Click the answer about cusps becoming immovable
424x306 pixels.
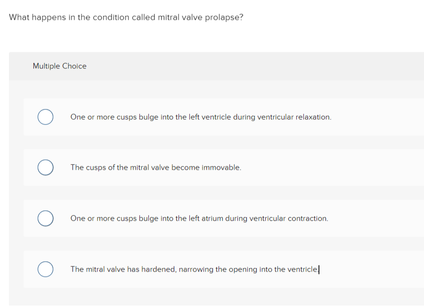[x=155, y=167]
